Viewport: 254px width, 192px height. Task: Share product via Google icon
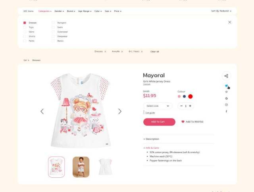tap(226, 98)
